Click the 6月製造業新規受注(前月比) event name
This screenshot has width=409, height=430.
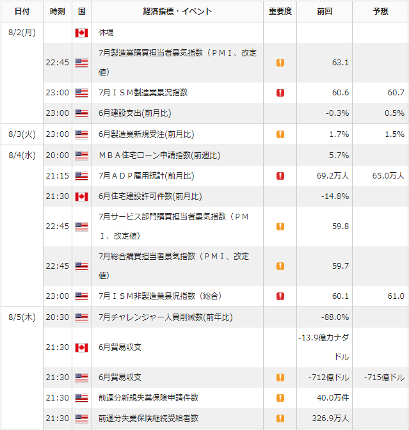(147, 134)
